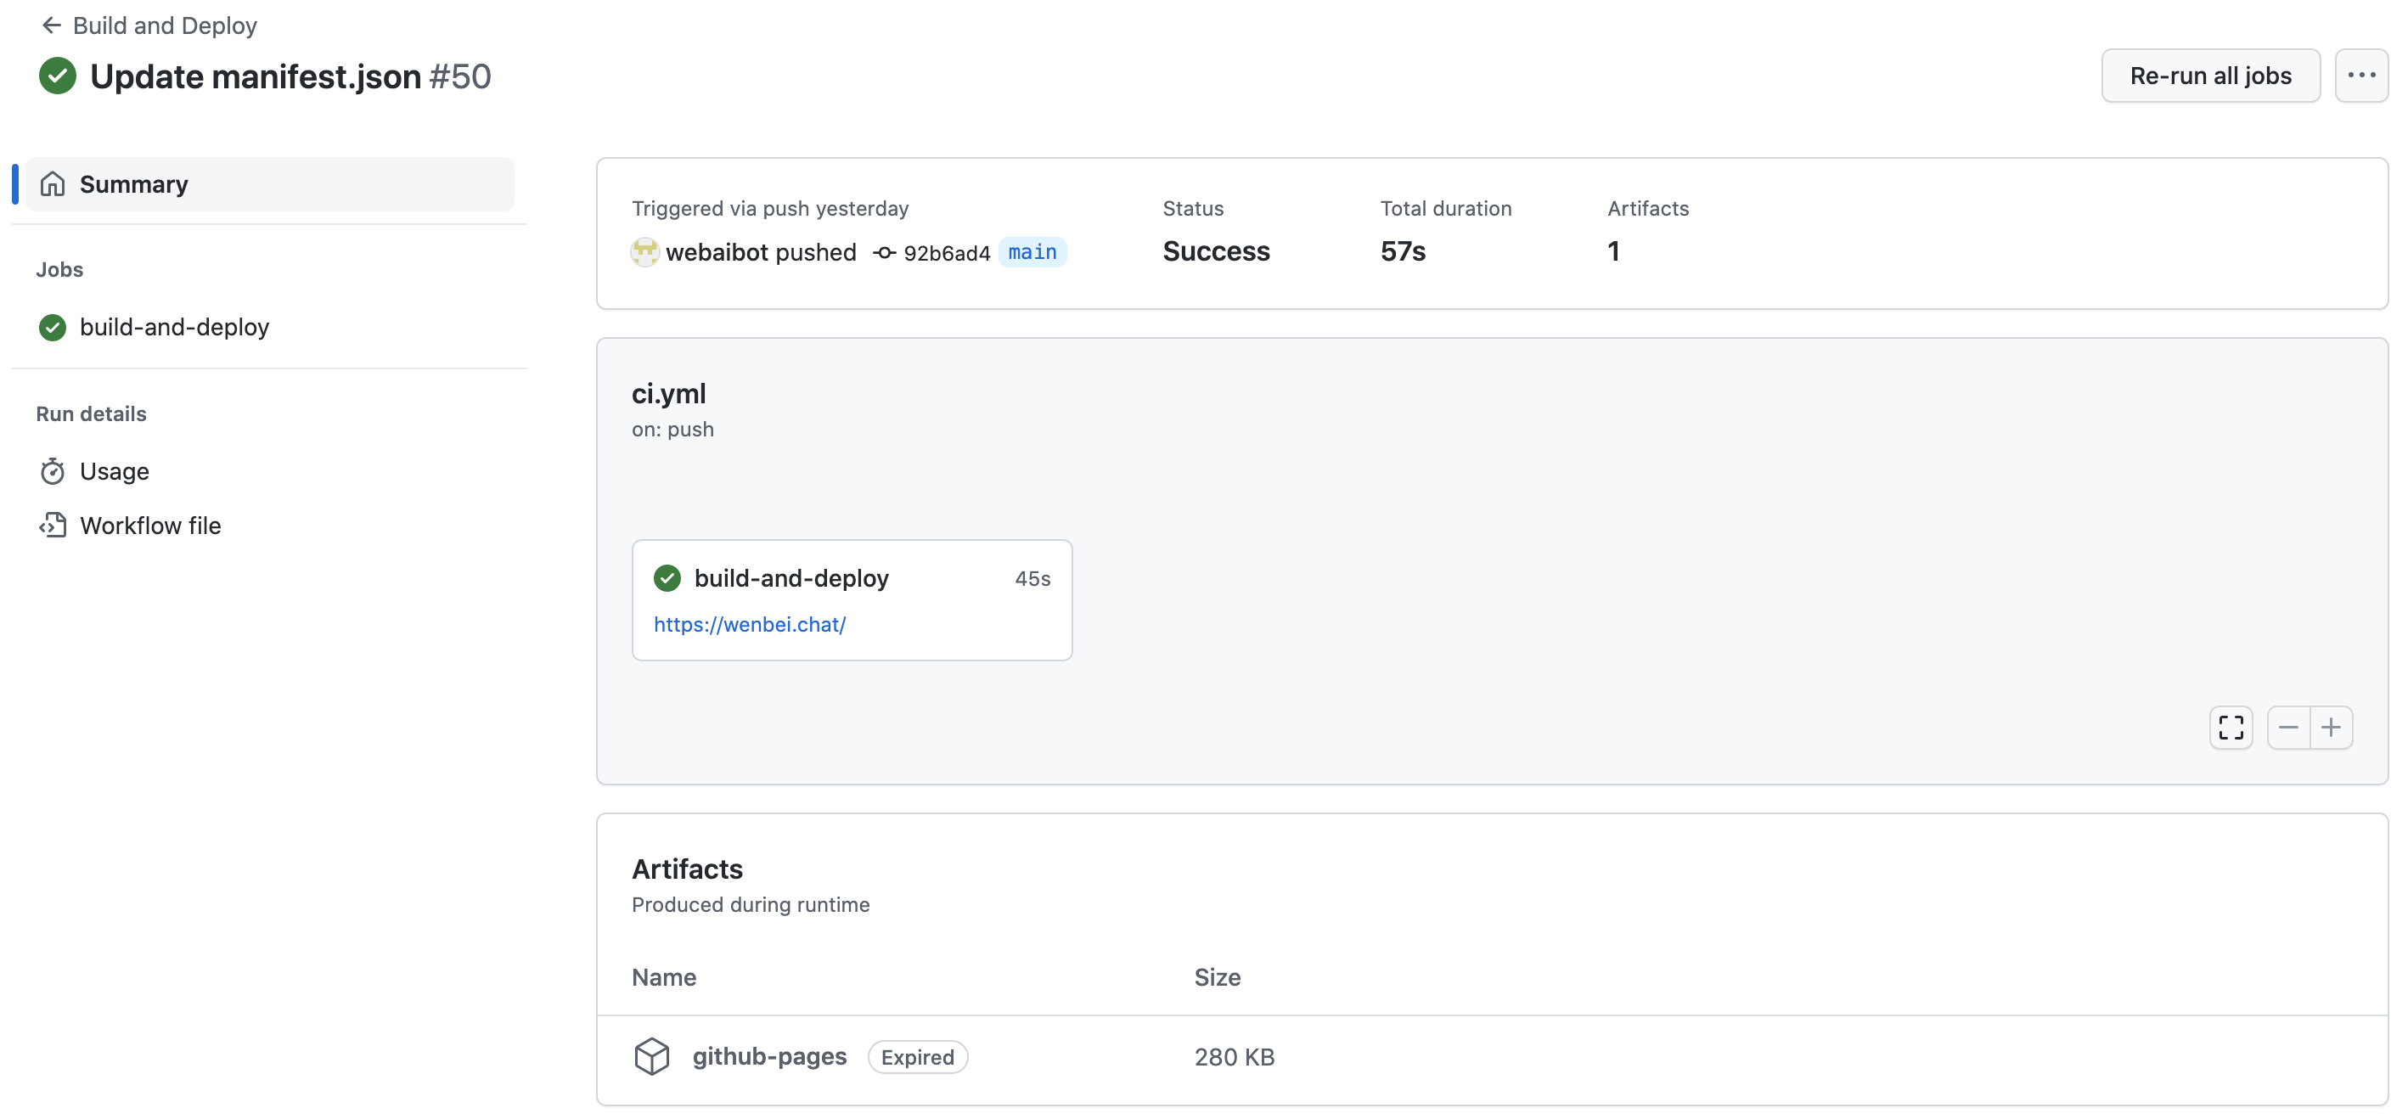Click the Usage stopwatch icon

53,471
